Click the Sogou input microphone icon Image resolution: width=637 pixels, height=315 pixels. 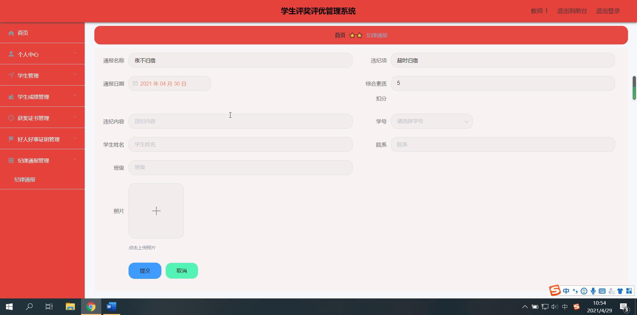tap(593, 291)
